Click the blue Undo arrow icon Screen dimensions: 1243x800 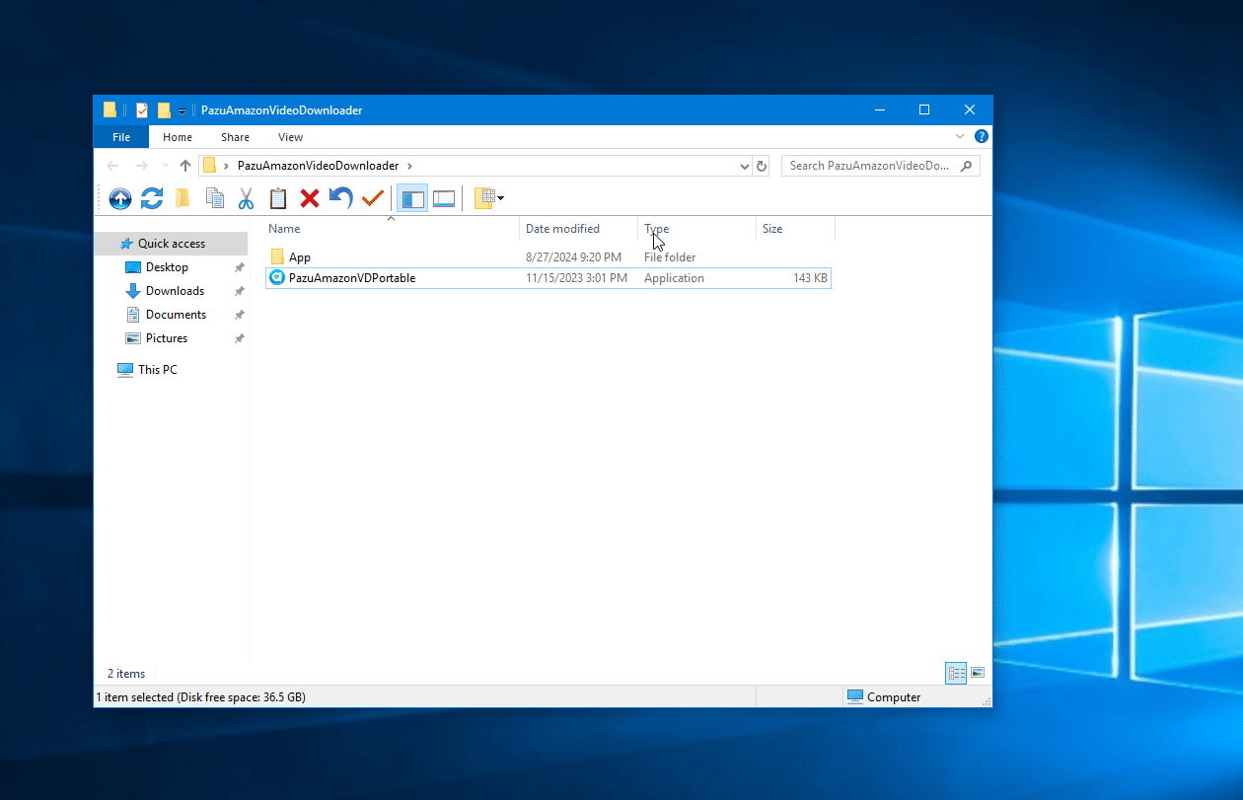click(x=341, y=197)
